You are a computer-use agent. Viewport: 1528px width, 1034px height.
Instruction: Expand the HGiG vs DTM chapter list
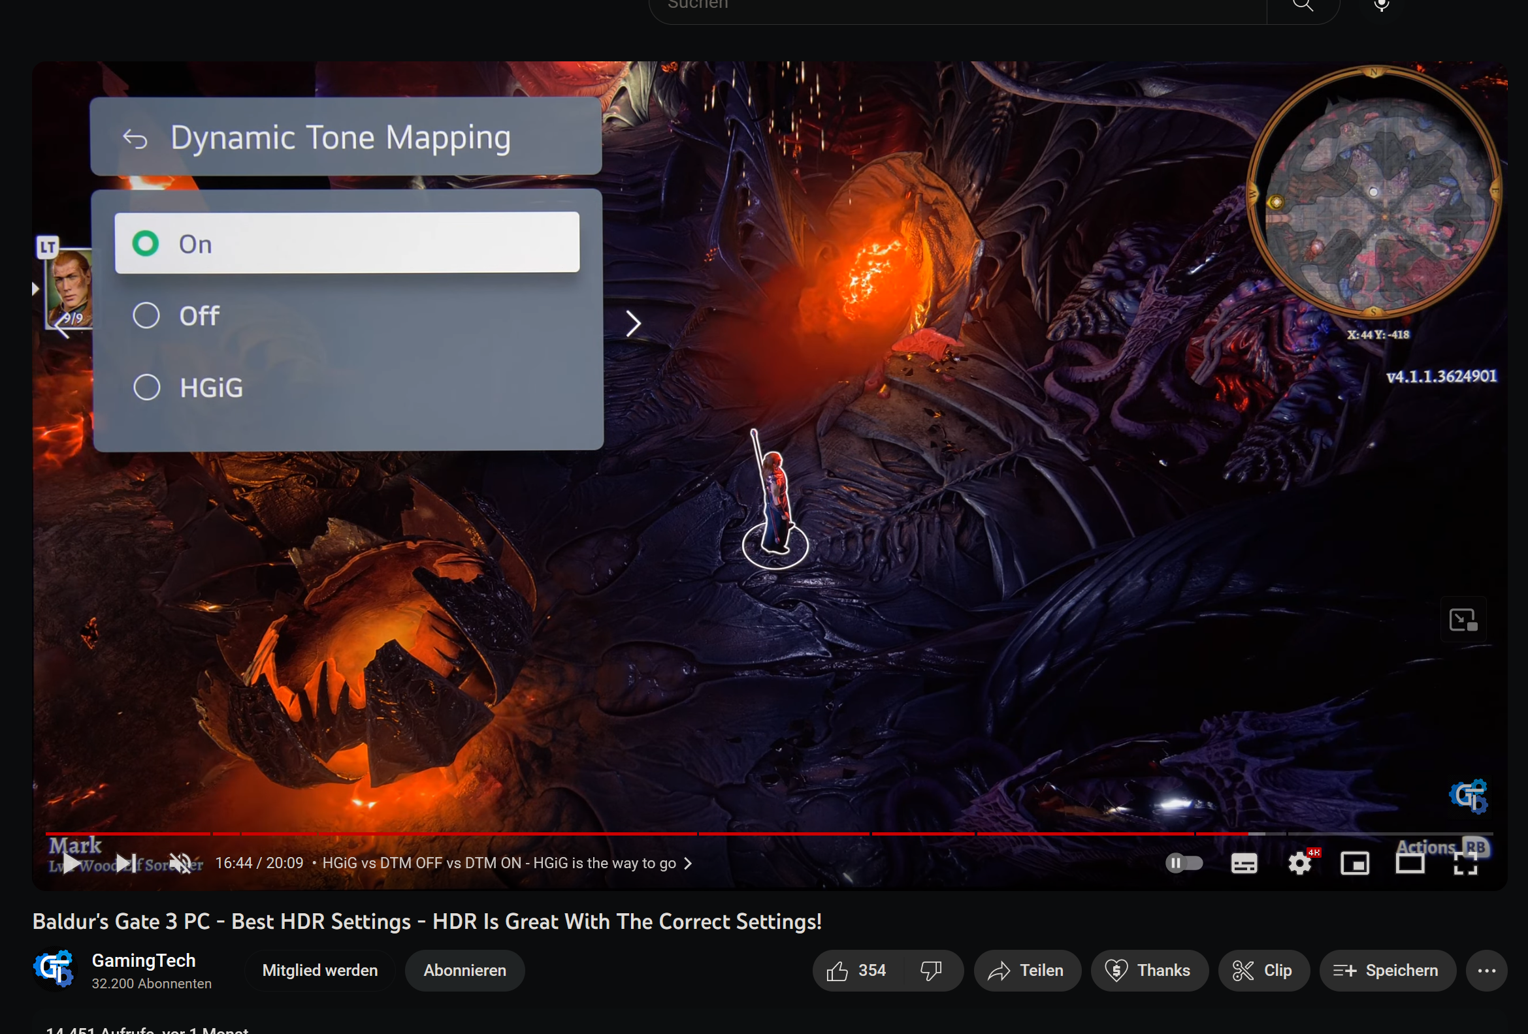point(689,863)
